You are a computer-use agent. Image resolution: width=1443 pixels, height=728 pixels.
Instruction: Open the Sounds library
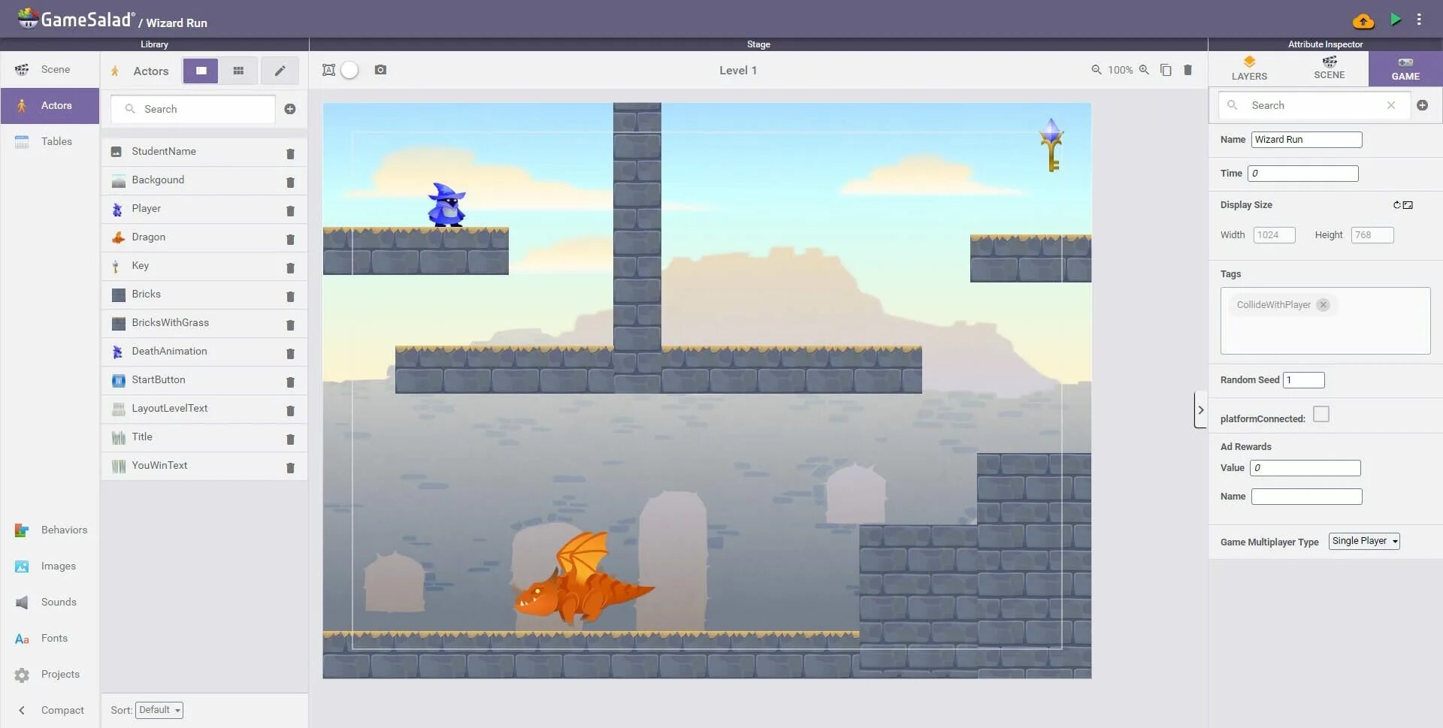[20, 602]
